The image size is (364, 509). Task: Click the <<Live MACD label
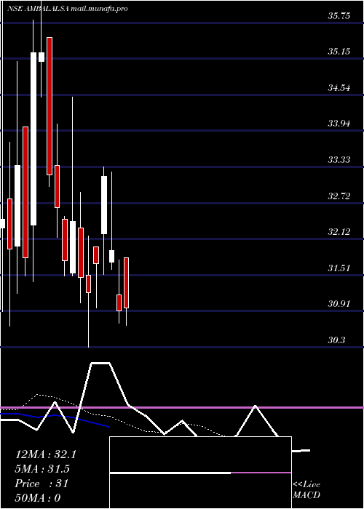tap(306, 490)
